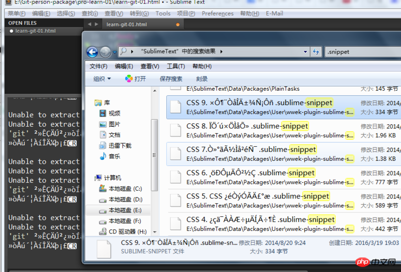Screen dimensions: 401x272
Task: Select 文档 library icon
Action: coord(103,135)
